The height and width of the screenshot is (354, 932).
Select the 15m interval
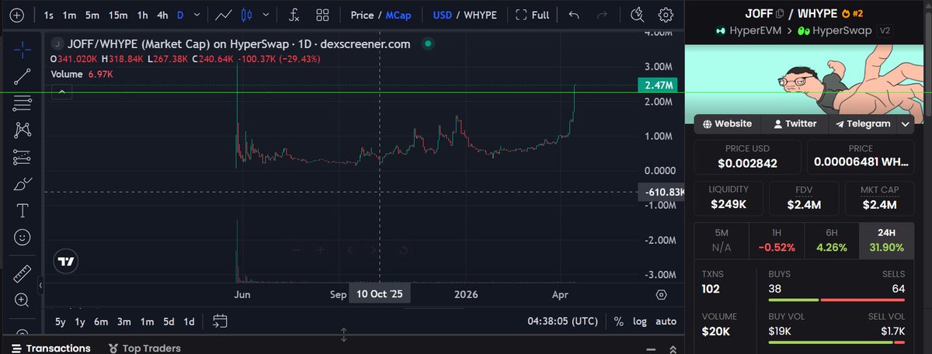(x=118, y=15)
